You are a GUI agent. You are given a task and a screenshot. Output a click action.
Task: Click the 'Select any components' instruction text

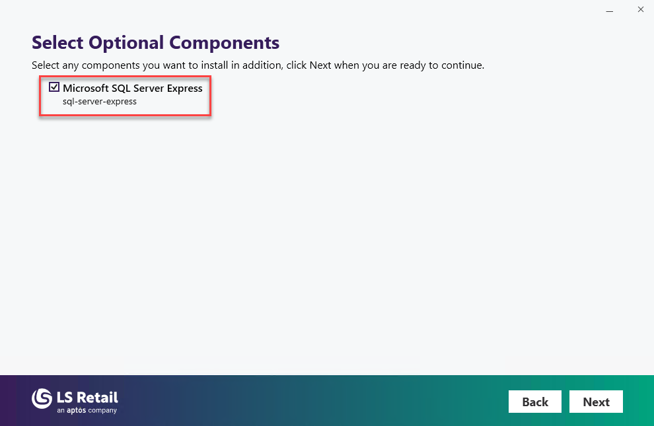point(258,65)
